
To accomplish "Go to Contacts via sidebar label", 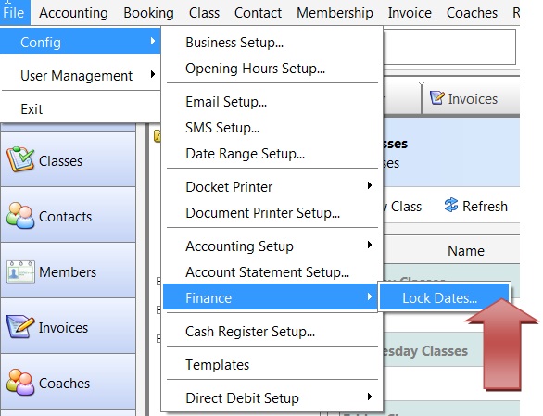I will [65, 217].
